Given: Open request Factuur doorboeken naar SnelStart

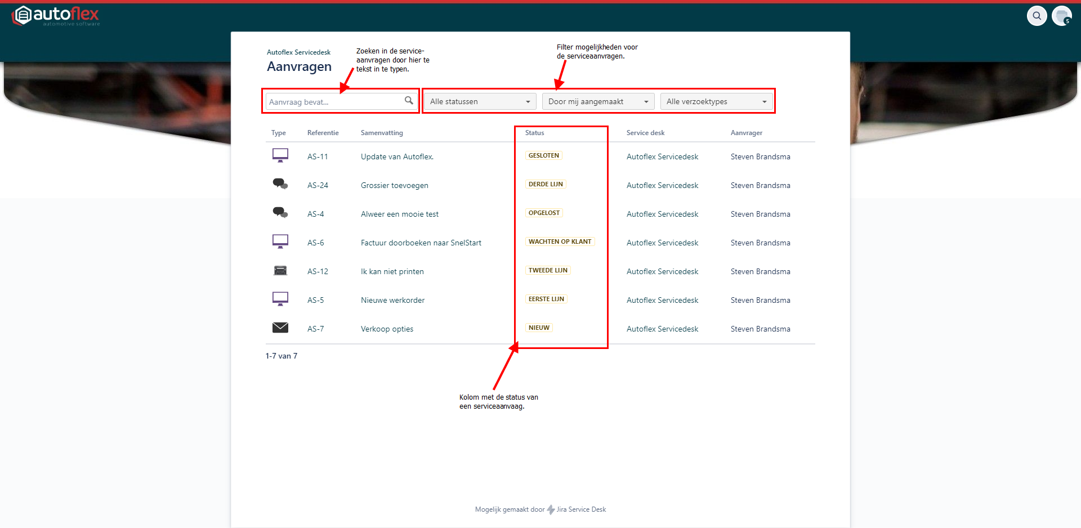Looking at the screenshot, I should [x=421, y=243].
